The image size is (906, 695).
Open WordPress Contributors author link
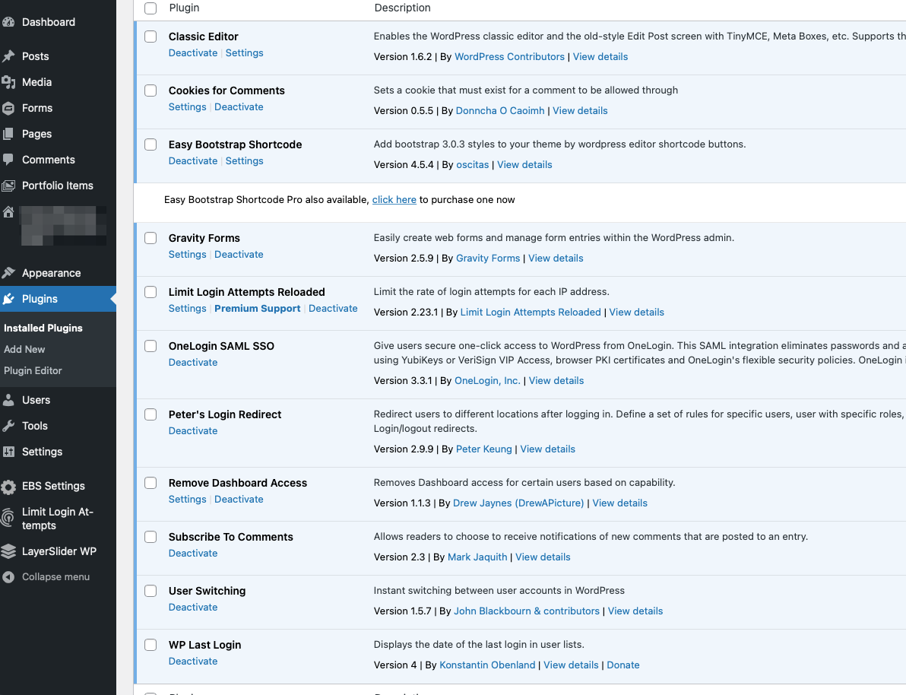(x=509, y=57)
